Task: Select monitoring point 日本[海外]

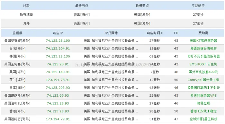Action: (17, 88)
